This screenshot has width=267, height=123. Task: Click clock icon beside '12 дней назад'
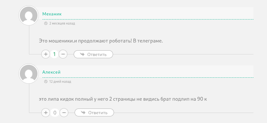(x=46, y=82)
